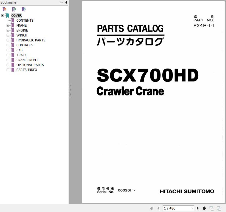Click the panel splitter handle beside bookmarks
This screenshot has width=226, height=212.
coord(70,91)
